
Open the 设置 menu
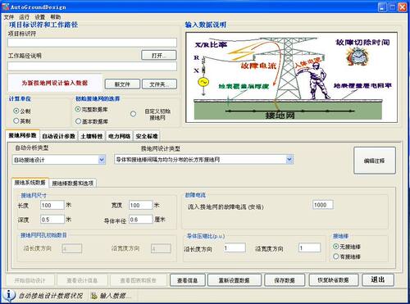pyautogui.click(x=39, y=17)
